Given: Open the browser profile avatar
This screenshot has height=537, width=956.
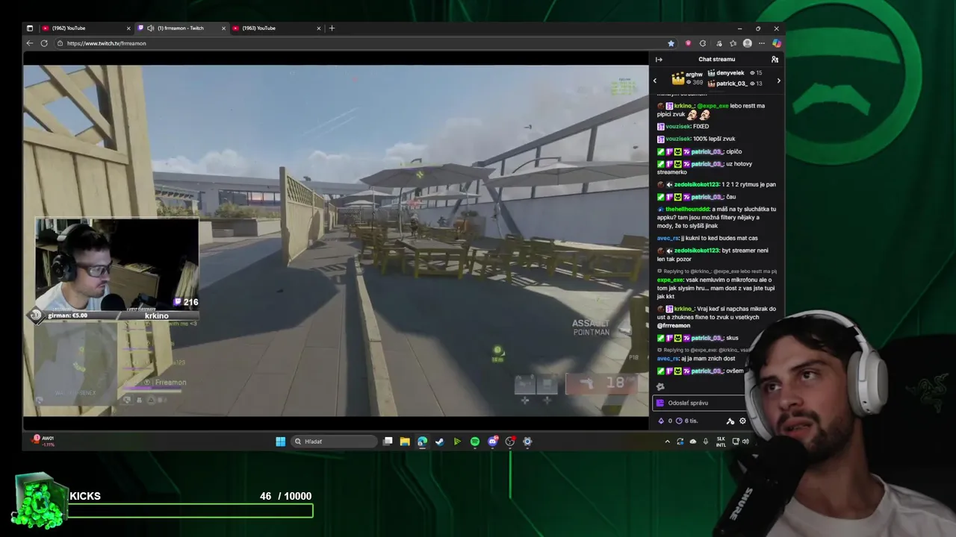Looking at the screenshot, I should pos(748,43).
